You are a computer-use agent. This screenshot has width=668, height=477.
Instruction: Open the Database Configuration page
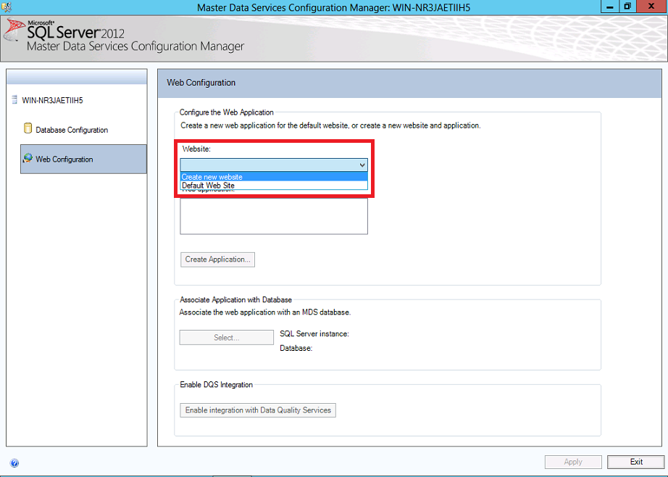click(72, 130)
